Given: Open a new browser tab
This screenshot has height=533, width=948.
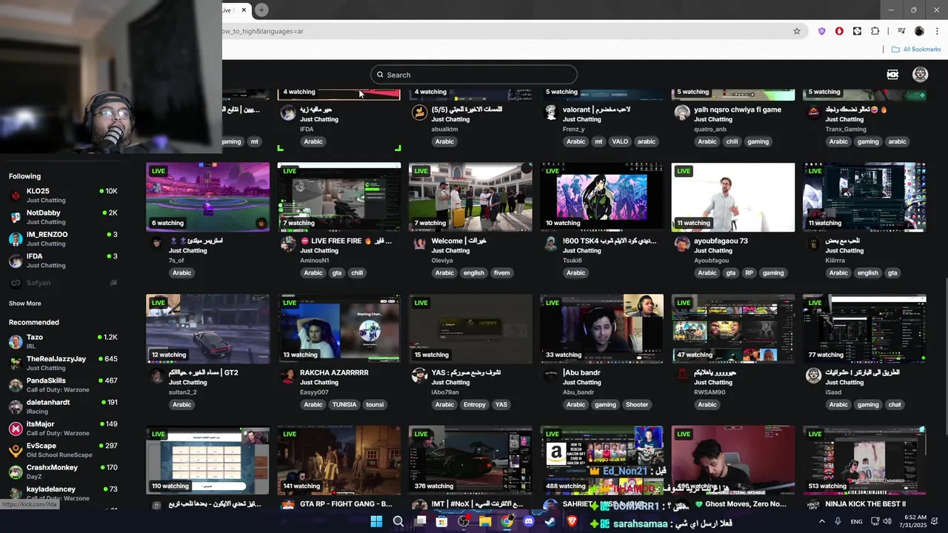Looking at the screenshot, I should click(x=261, y=10).
